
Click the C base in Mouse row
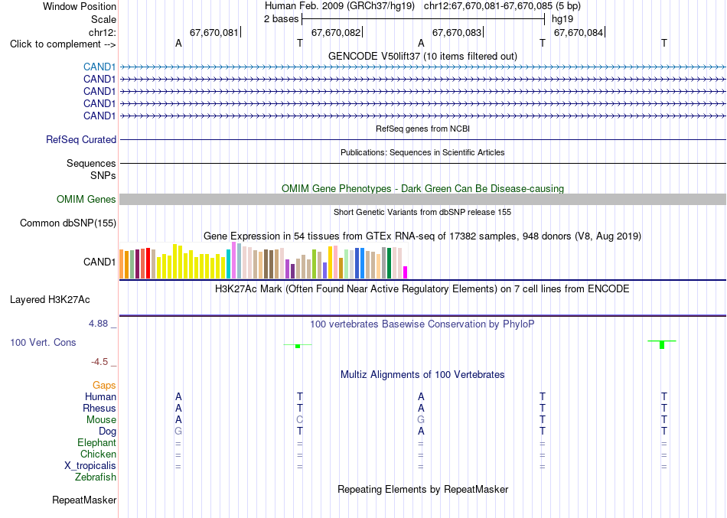coord(299,420)
